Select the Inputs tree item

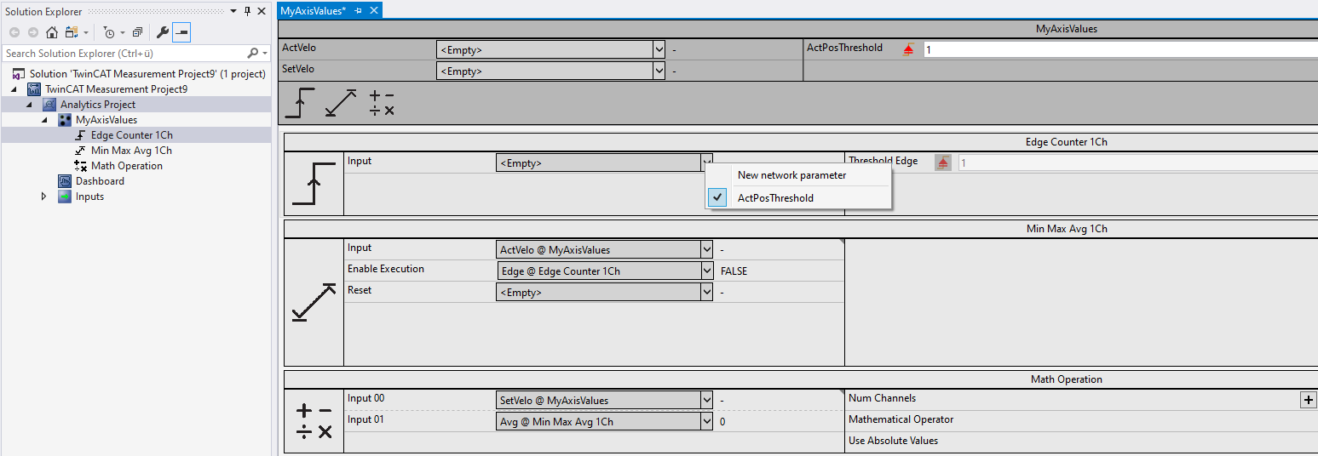89,197
